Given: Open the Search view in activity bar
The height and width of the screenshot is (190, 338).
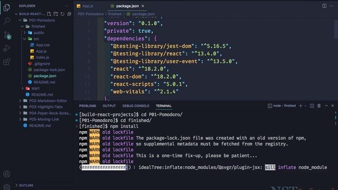Looking at the screenshot, I should [x=7, y=21].
